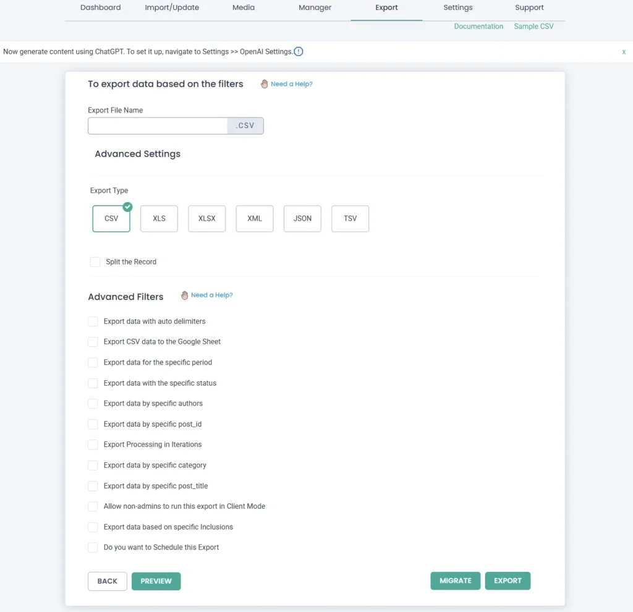
Task: Choose the JSON export type
Action: pos(302,219)
